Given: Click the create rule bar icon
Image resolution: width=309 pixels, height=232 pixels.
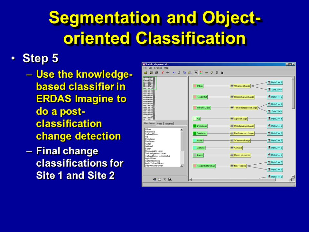Looking at the screenshot, I should [206, 73].
